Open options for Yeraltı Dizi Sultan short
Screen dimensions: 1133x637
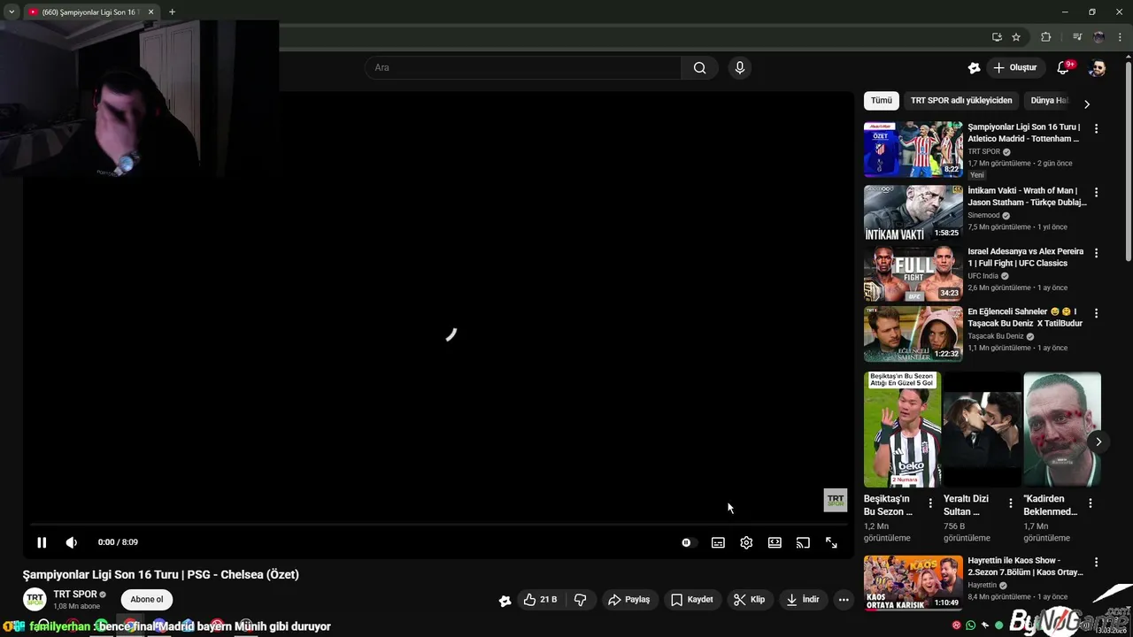(x=1010, y=503)
